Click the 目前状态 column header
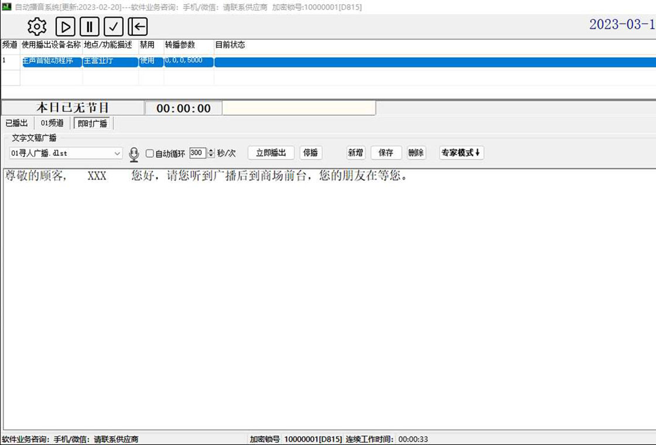The image size is (656, 445). tap(435, 44)
